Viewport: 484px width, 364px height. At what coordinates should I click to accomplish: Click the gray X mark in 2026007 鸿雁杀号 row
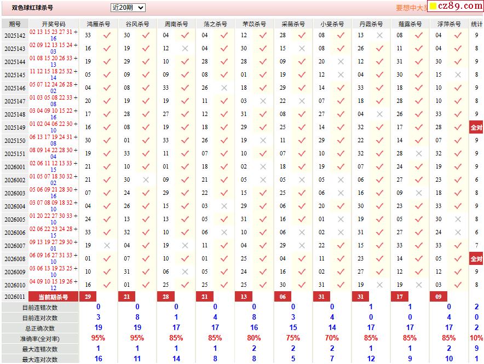tap(107, 246)
